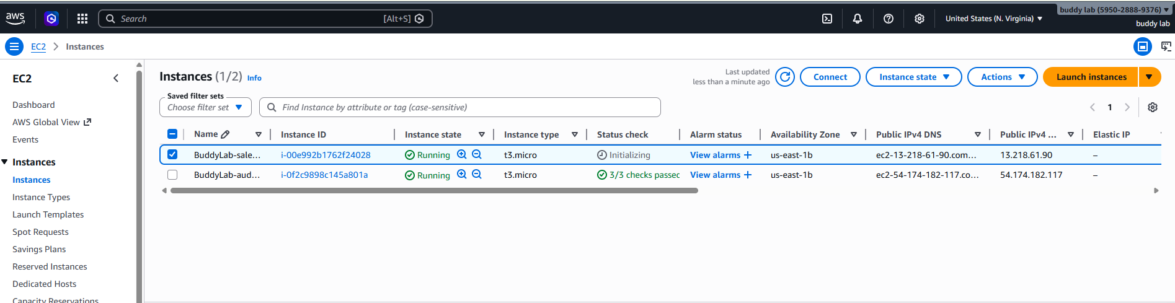Open the Choose filter set dropdown
The height and width of the screenshot is (303, 1175).
(205, 107)
